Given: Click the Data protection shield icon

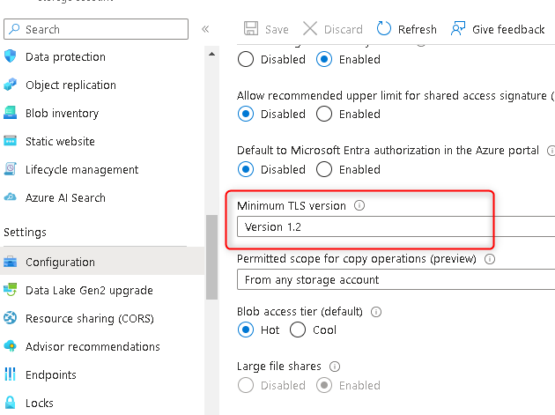Looking at the screenshot, I should (x=11, y=57).
